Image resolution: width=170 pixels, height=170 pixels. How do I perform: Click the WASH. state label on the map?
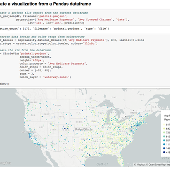33,102
